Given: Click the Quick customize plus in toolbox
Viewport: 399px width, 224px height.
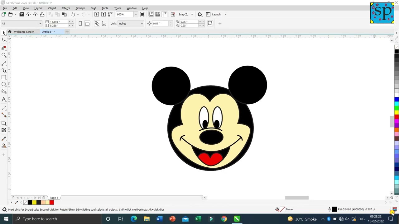Looking at the screenshot, I should (4, 155).
